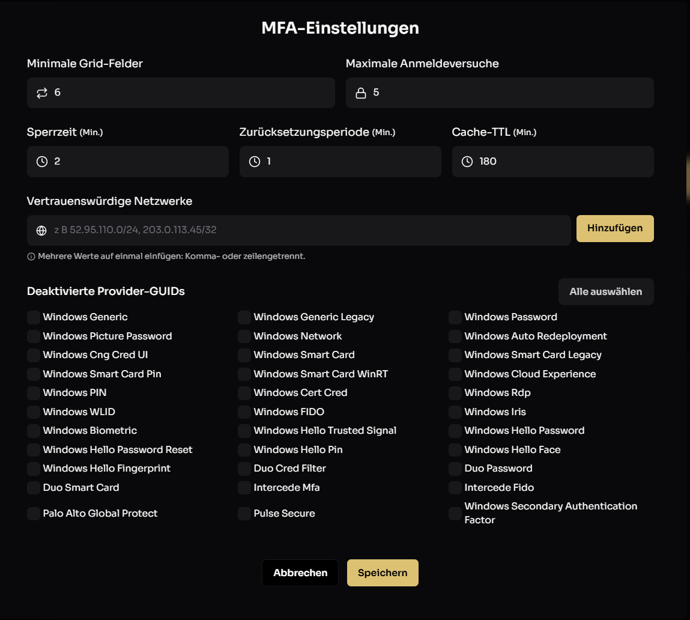Screen dimensions: 690x620
Task: Check Palo Alto Global Protect checkbox
Action: click(x=34, y=514)
